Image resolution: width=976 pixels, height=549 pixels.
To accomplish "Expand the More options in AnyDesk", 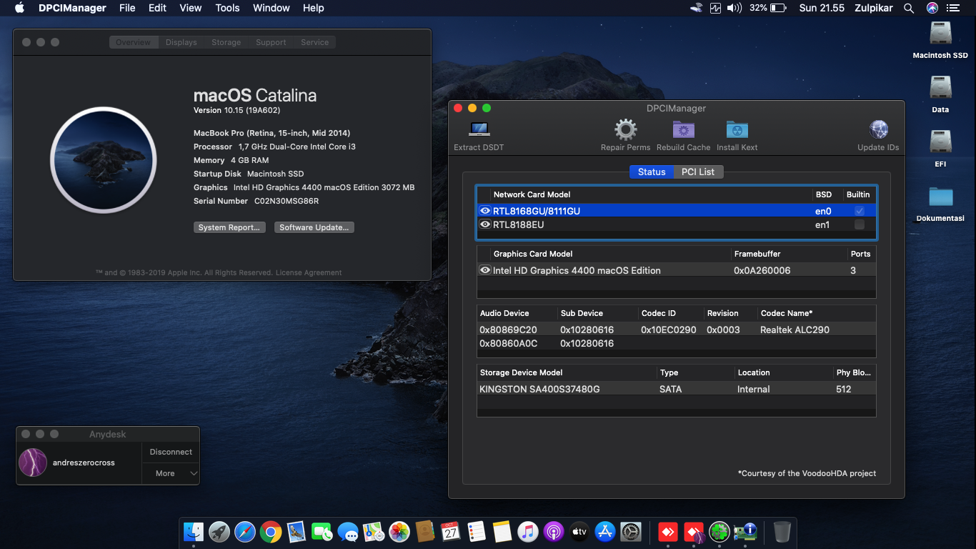I will [170, 473].
